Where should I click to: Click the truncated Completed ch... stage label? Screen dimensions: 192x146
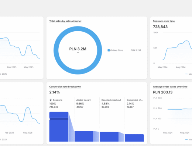pos(135,100)
